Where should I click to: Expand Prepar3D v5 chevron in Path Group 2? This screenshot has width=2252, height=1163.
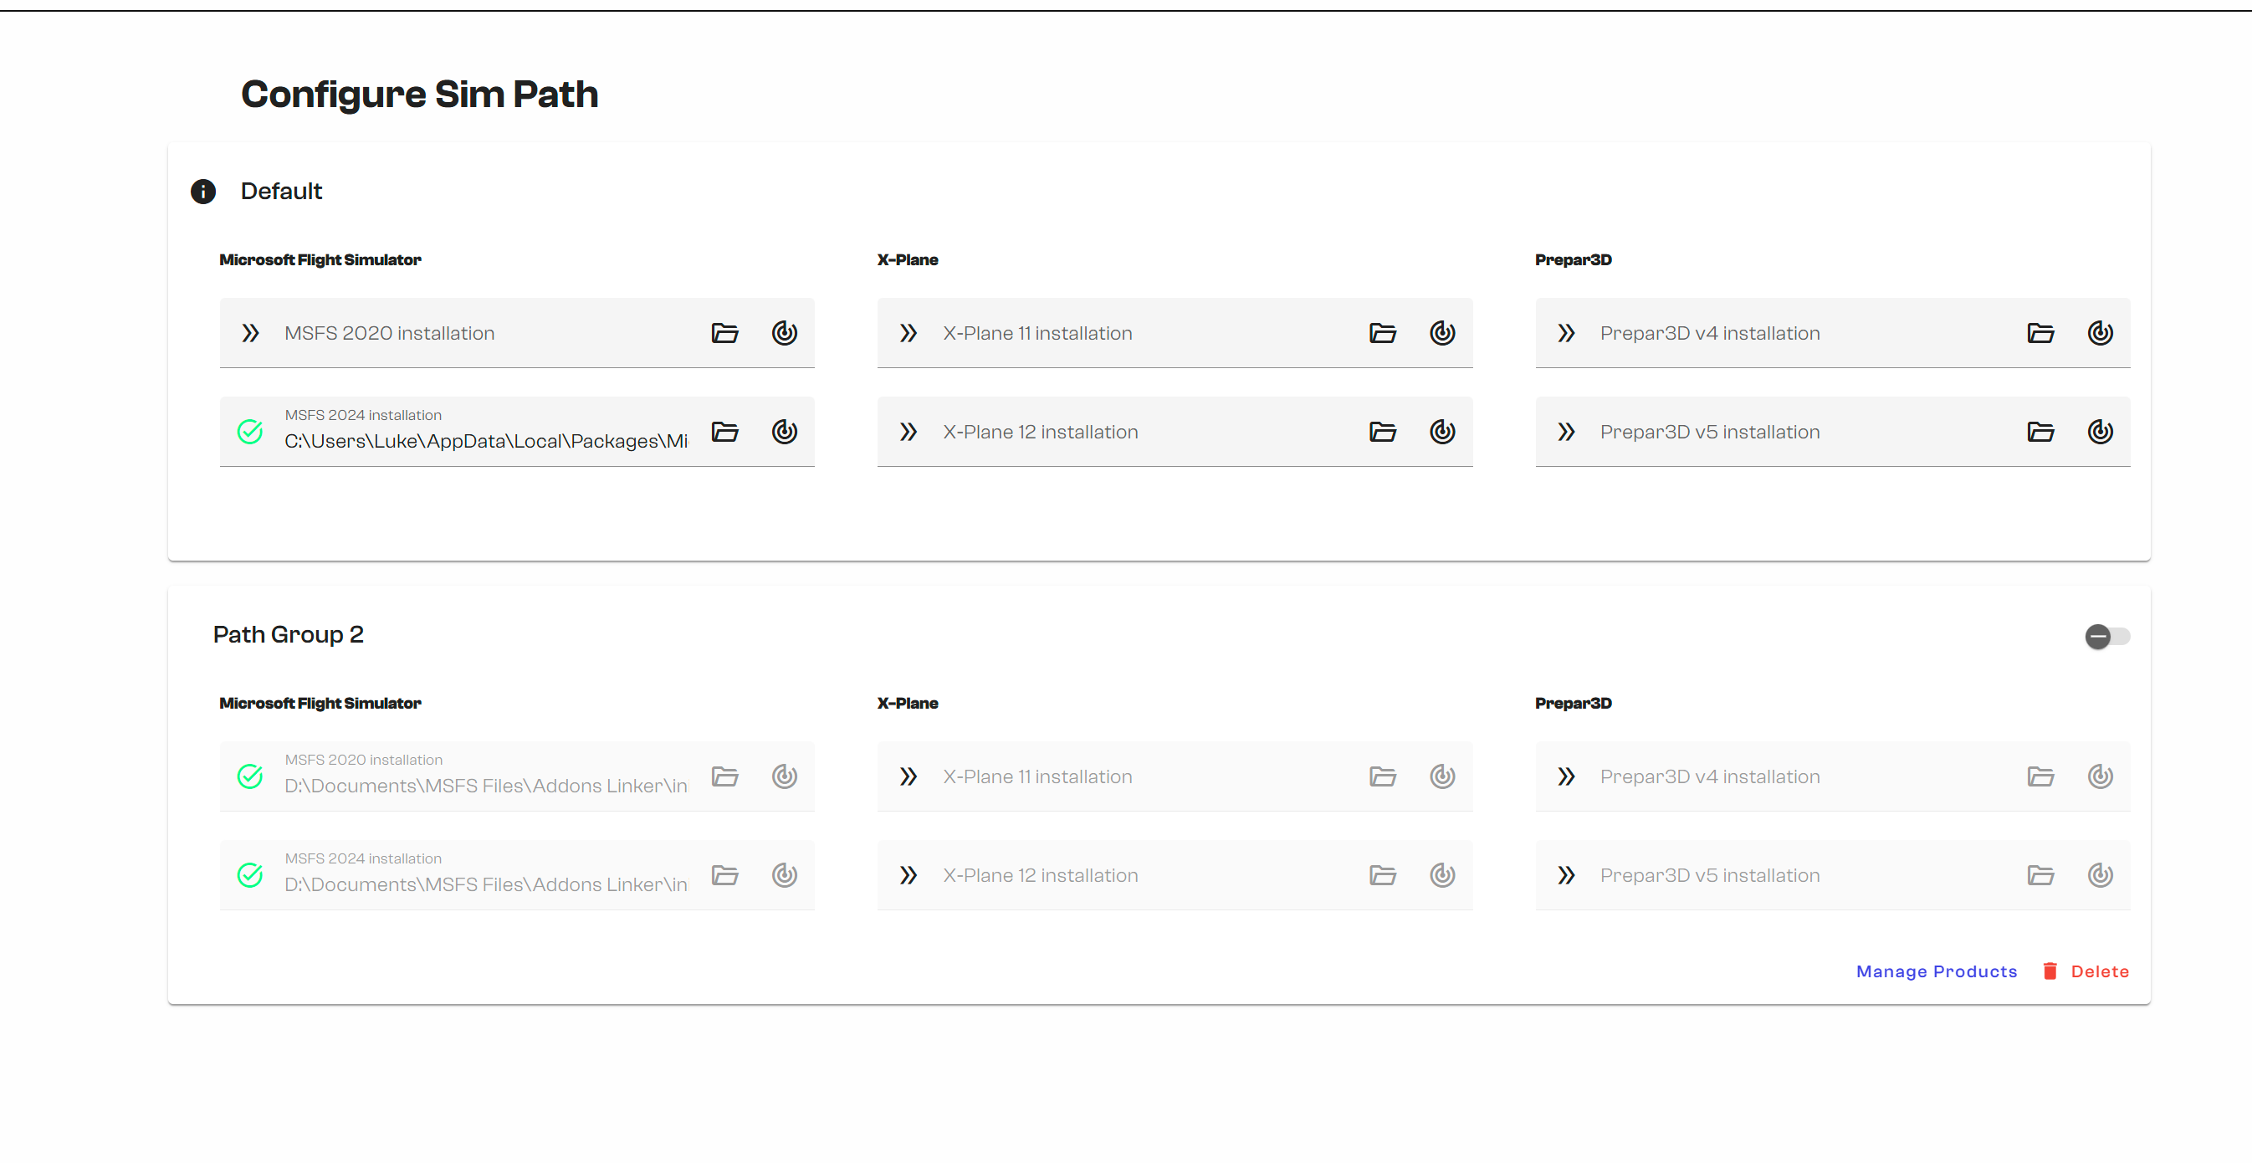1567,875
